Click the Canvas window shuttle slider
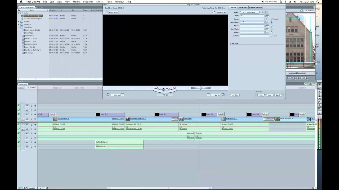339x190 pixels. 297,73
